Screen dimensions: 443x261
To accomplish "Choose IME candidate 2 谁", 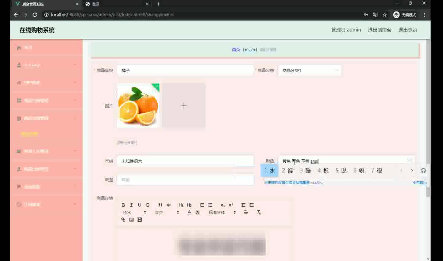I will click(287, 171).
